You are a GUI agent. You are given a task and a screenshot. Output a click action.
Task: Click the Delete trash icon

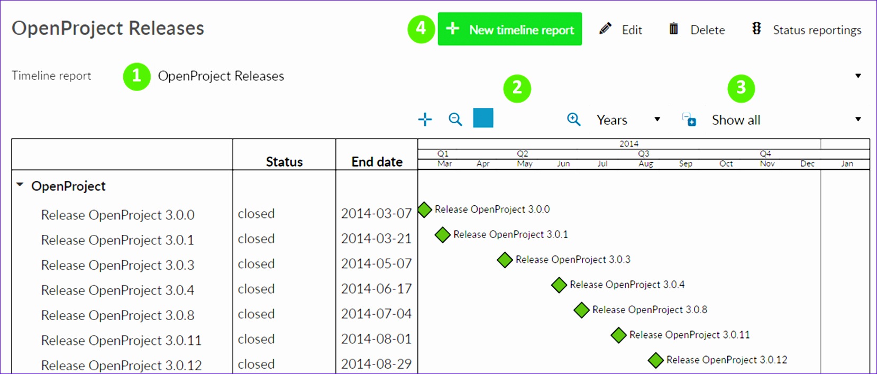(673, 29)
